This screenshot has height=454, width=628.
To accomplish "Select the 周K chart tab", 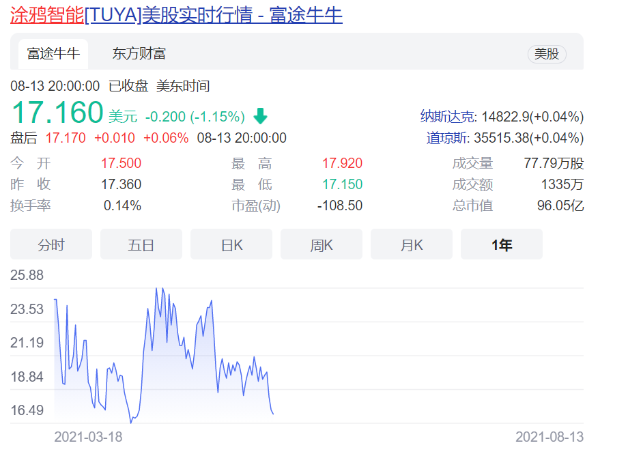I will coord(322,244).
